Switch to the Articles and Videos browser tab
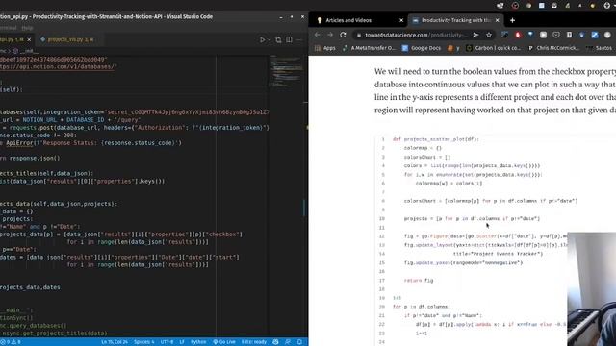Image resolution: width=616 pixels, height=346 pixels. tap(359, 20)
